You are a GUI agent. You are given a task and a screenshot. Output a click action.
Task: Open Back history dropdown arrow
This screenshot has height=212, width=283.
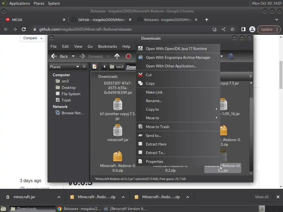click(73, 56)
